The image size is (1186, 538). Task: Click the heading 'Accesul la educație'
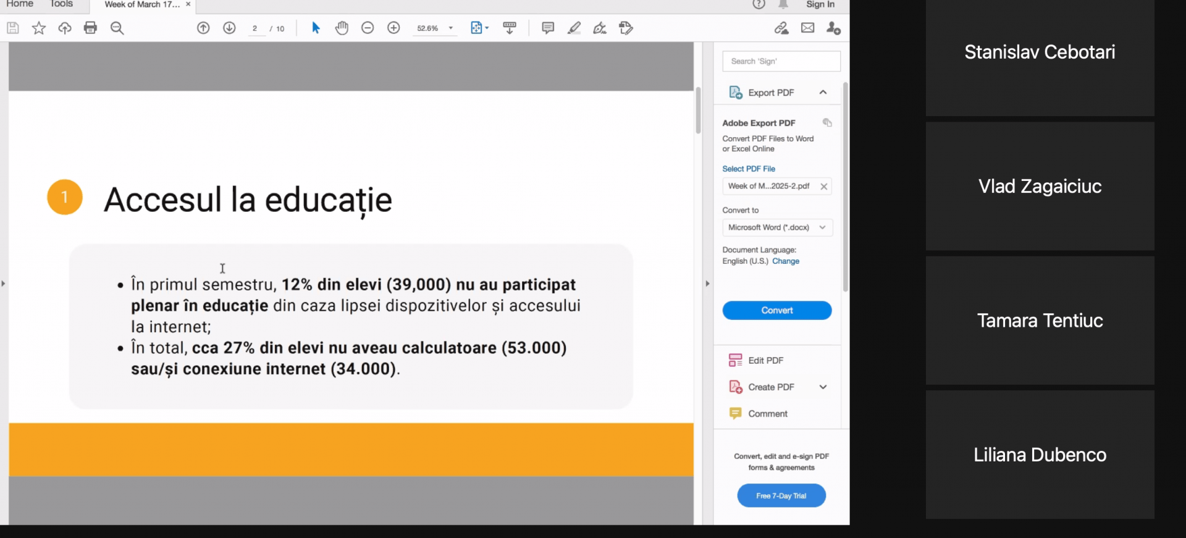point(248,200)
